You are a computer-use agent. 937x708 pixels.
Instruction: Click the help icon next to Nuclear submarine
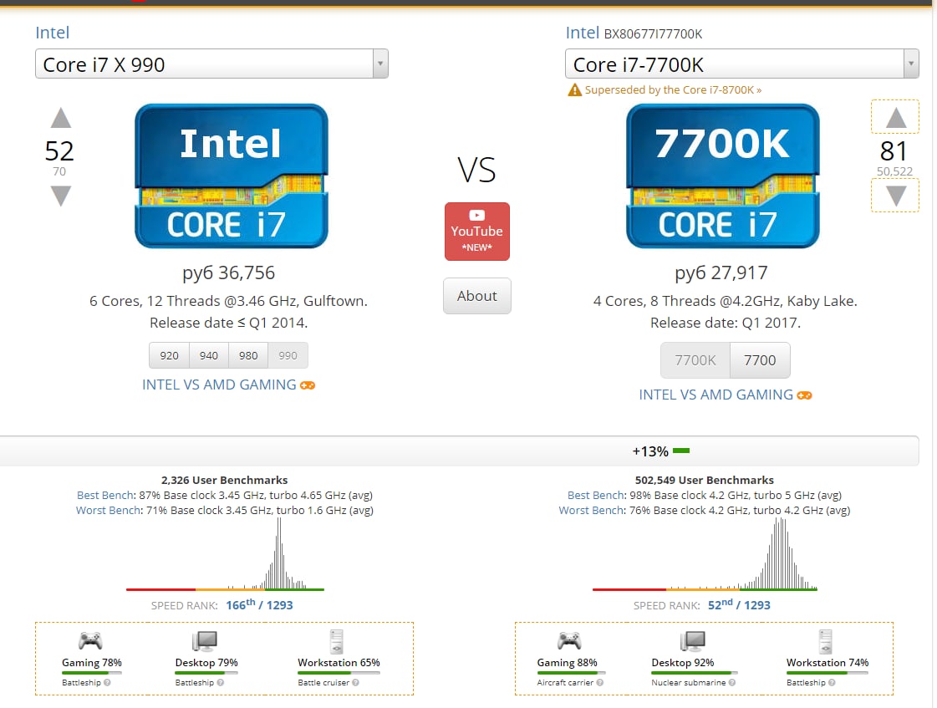coord(732,682)
